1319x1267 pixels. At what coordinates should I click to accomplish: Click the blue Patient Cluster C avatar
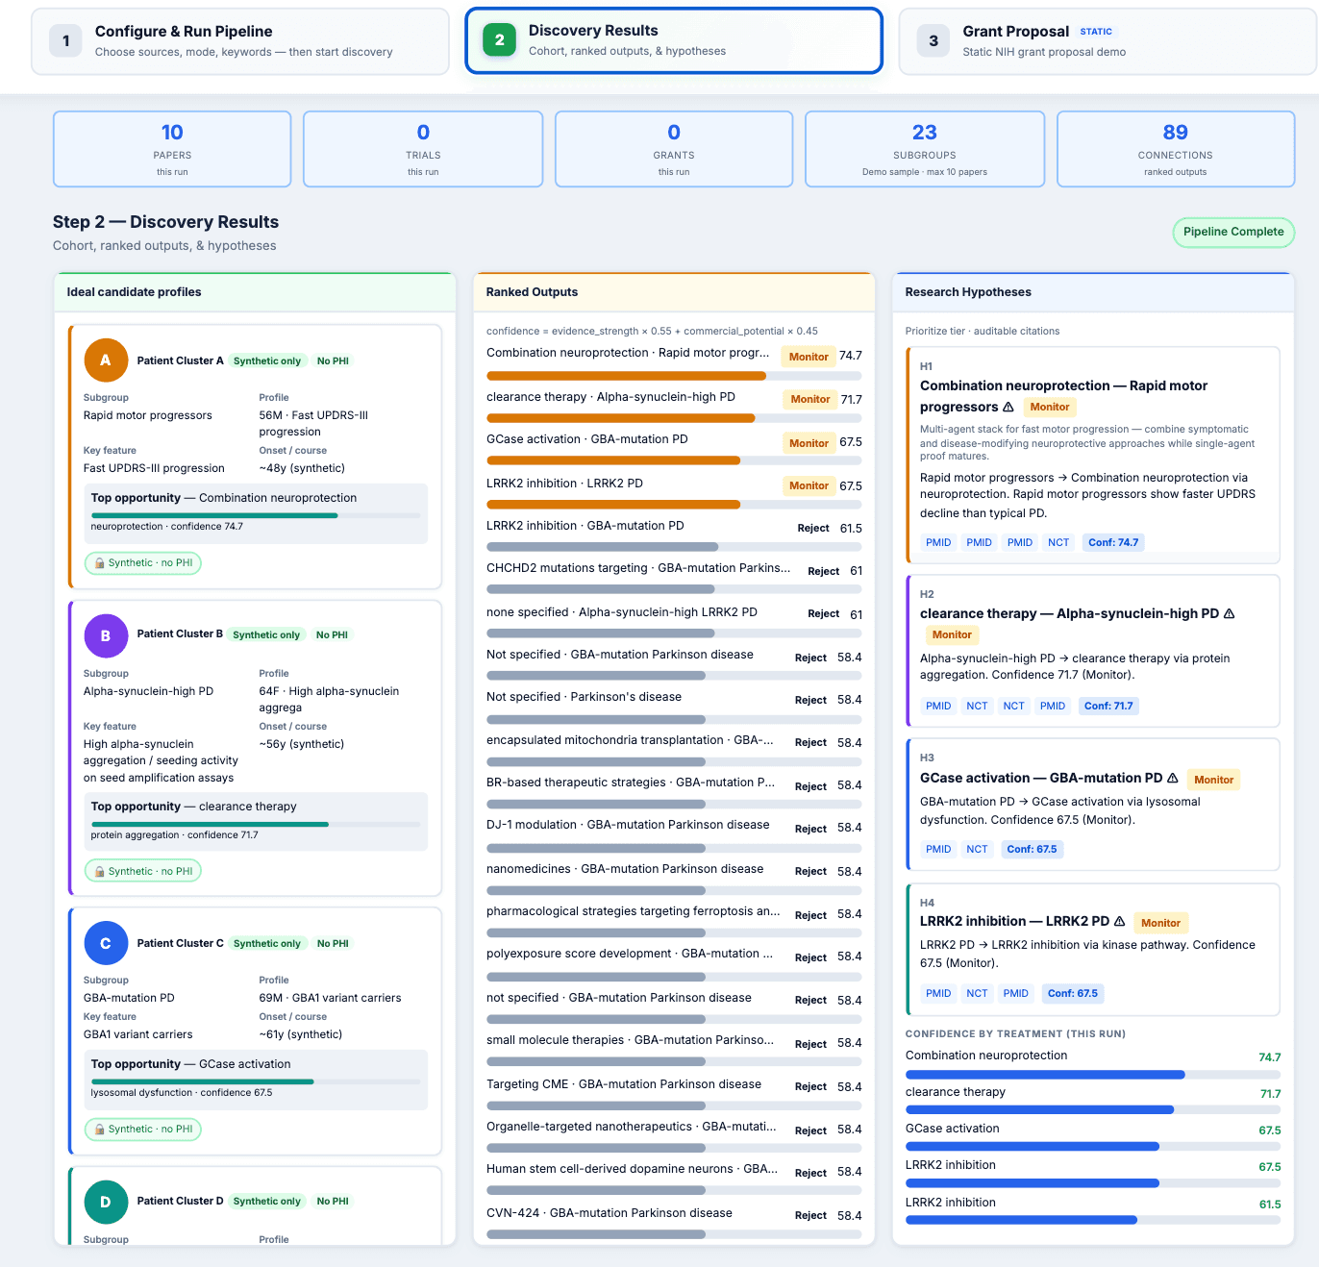point(106,944)
